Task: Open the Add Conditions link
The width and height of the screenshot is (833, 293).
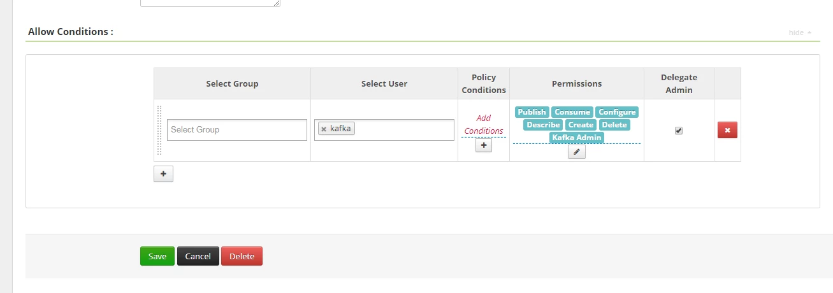Action: (x=484, y=125)
